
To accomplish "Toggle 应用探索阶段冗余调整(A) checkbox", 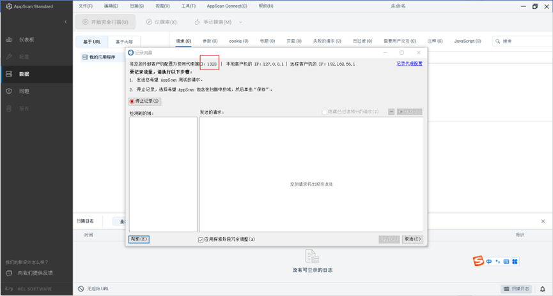I will [201, 240].
